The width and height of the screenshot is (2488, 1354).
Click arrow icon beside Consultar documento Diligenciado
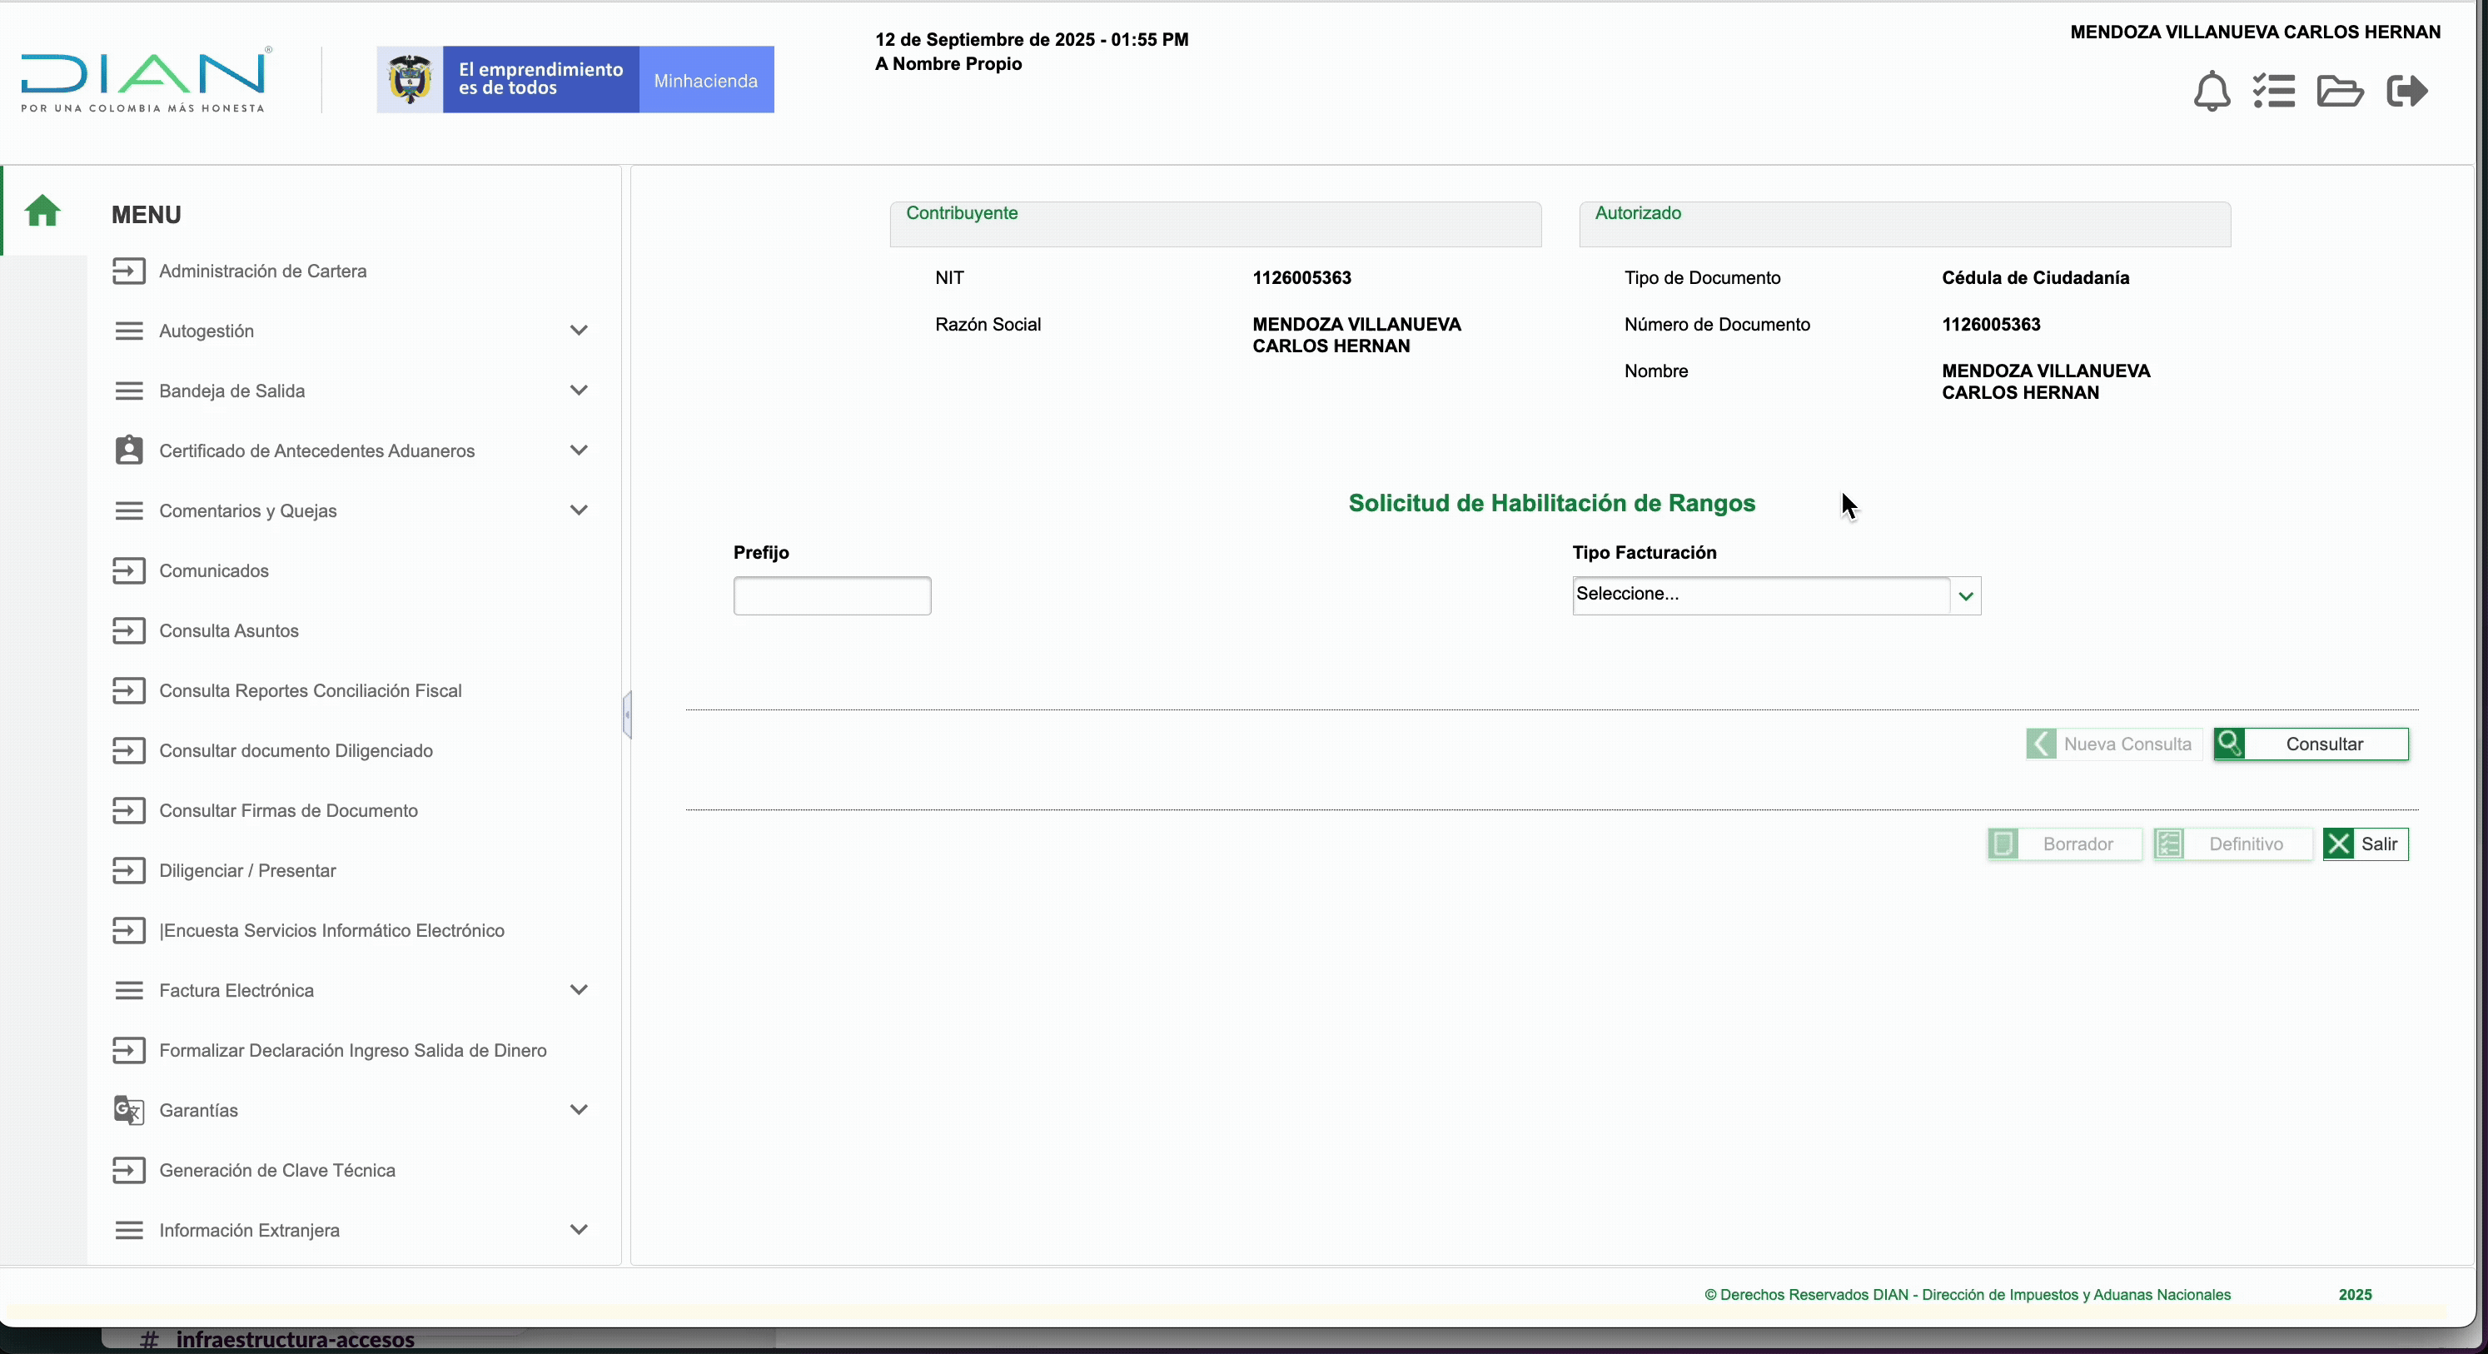128,750
